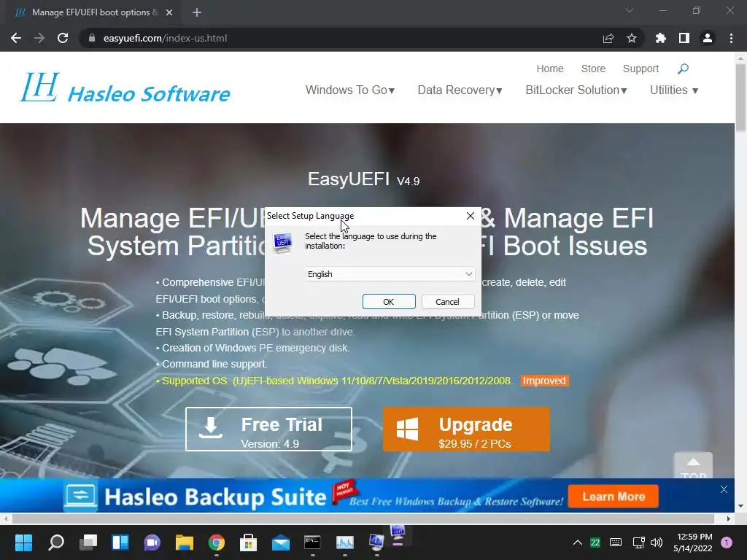747x560 pixels.
Task: Open a new browser tab
Action: click(x=197, y=12)
